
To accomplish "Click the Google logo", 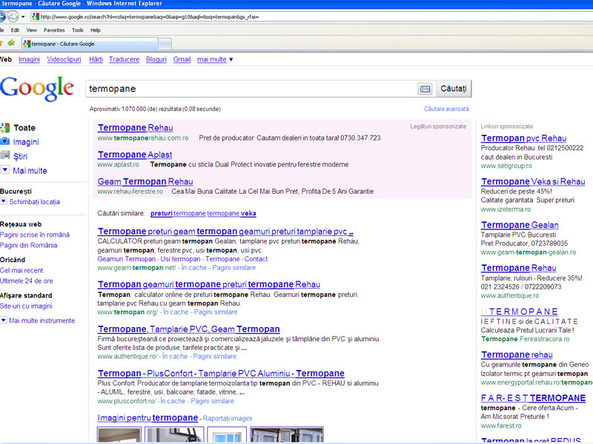I will 36,89.
